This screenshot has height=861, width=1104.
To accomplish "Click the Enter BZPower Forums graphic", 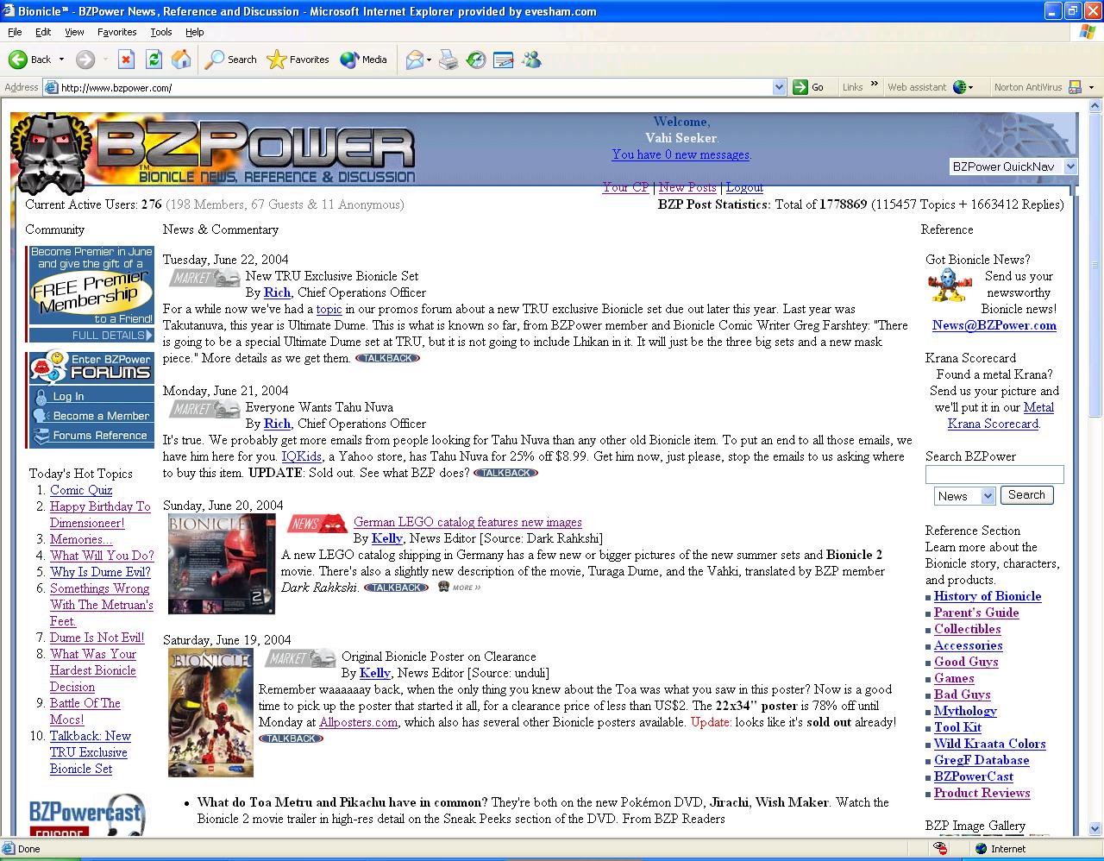I will (x=91, y=367).
